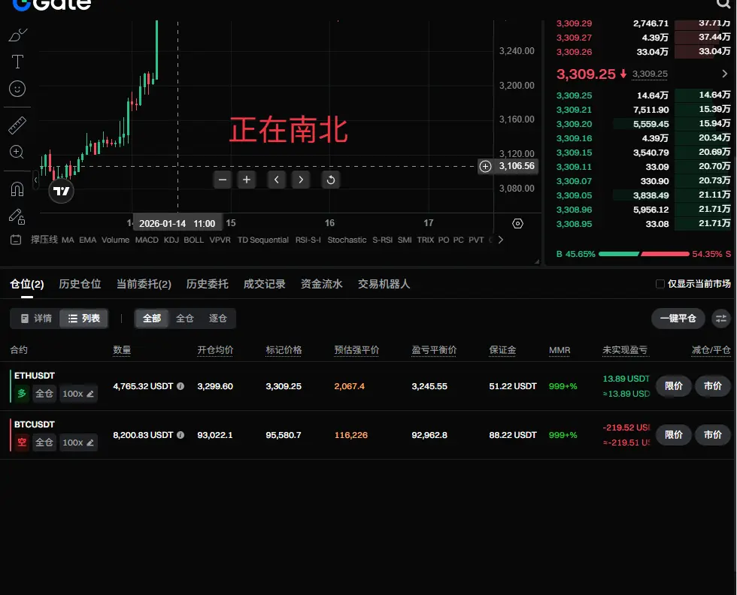The image size is (737, 595).
Task: Click ask price 3,309.26 in order book
Action: pos(574,52)
